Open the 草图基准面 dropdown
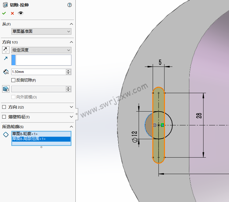The width and height of the screenshot is (229, 202). coord(41,31)
